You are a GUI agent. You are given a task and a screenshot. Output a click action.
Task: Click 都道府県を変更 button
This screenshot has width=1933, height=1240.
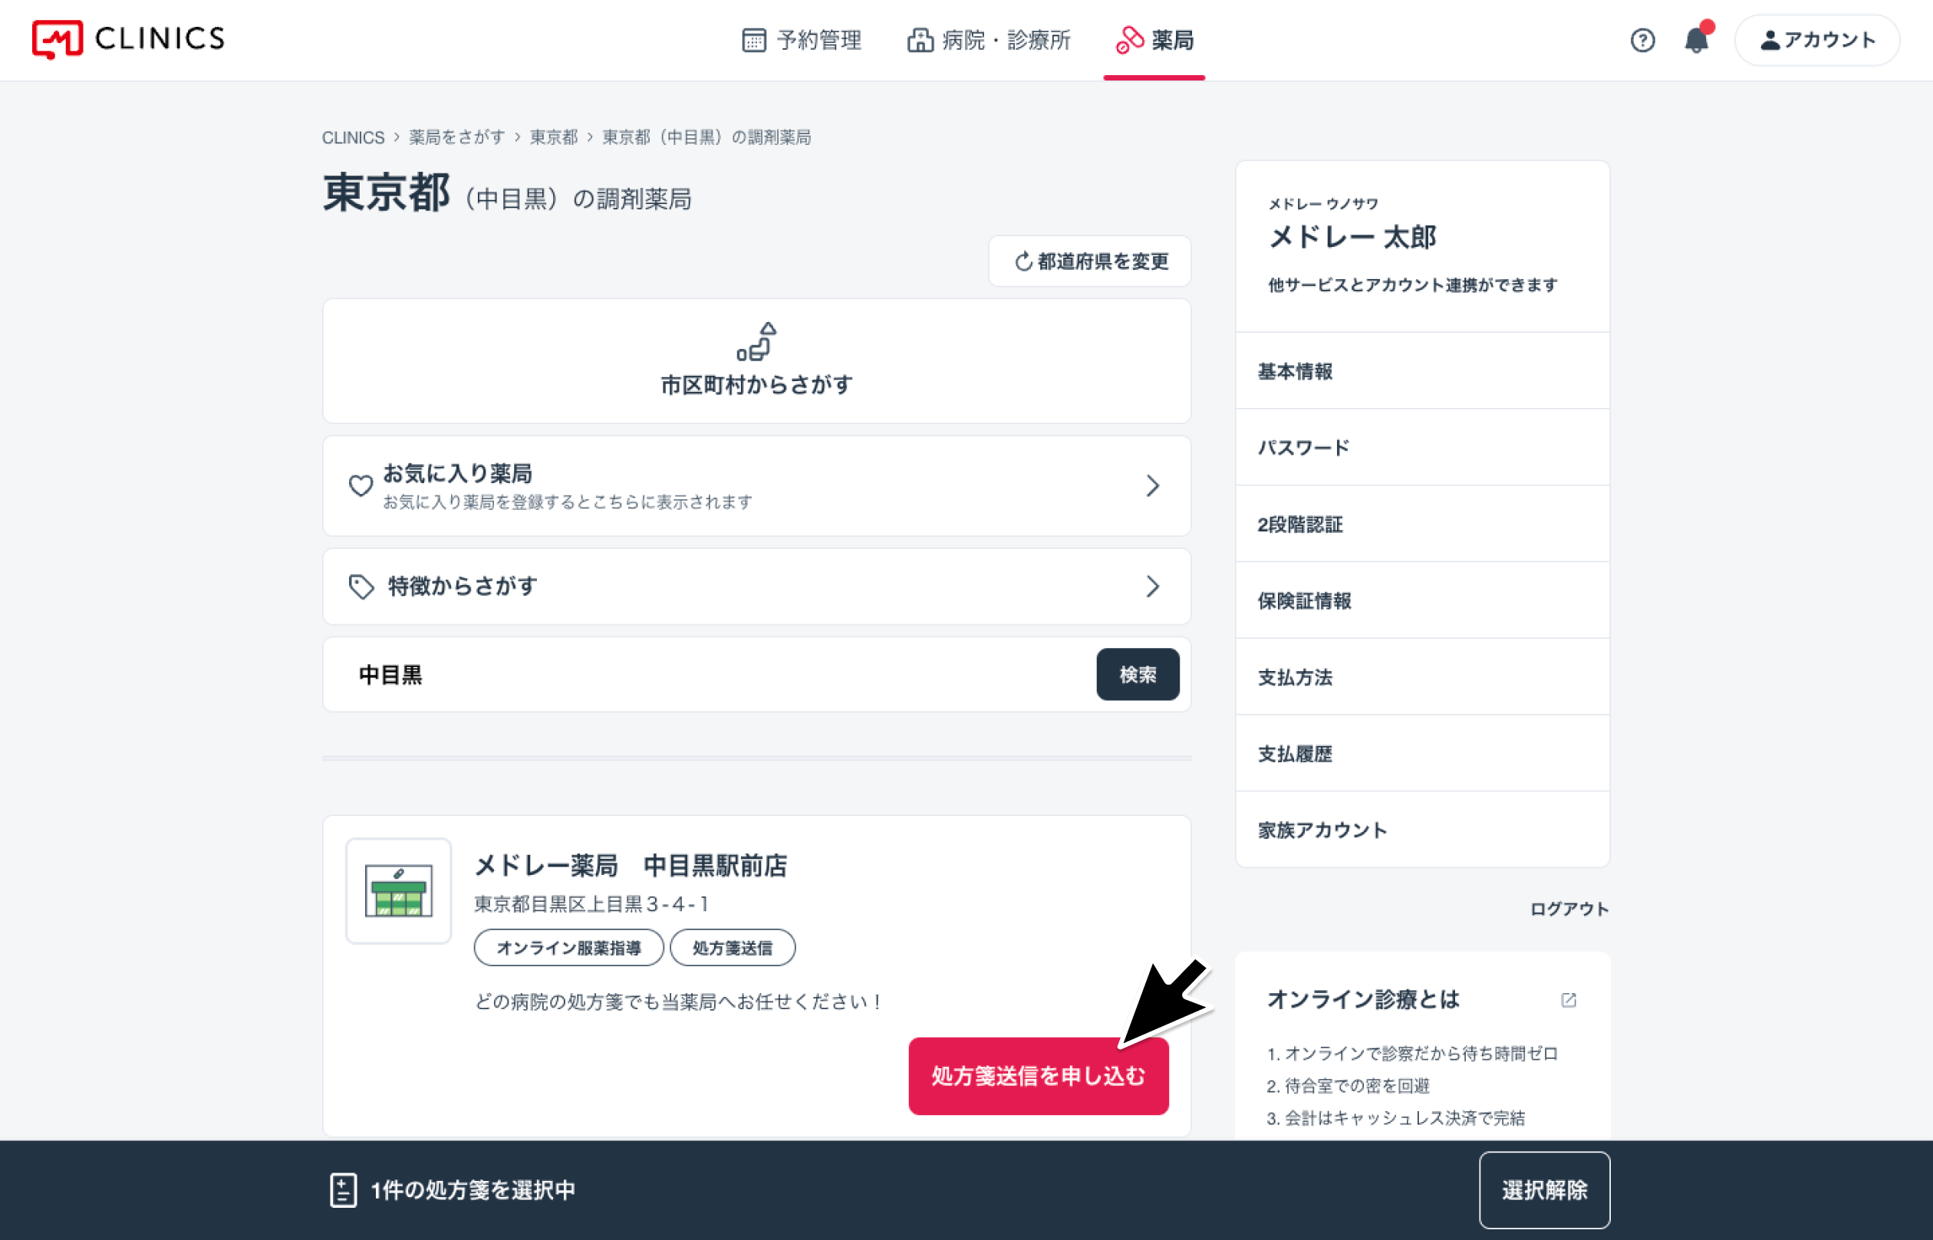point(1090,261)
